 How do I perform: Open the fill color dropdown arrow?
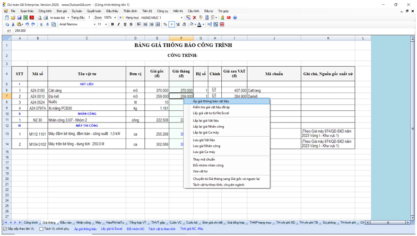click(195, 24)
